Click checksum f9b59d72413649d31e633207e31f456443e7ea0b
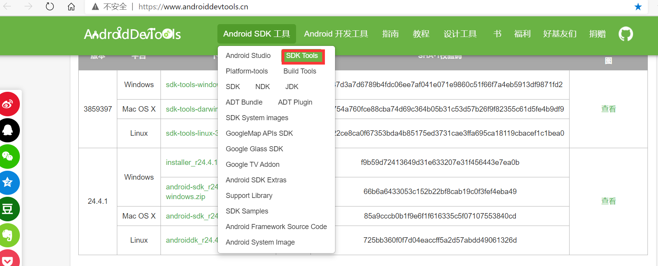The image size is (658, 266). click(x=440, y=163)
